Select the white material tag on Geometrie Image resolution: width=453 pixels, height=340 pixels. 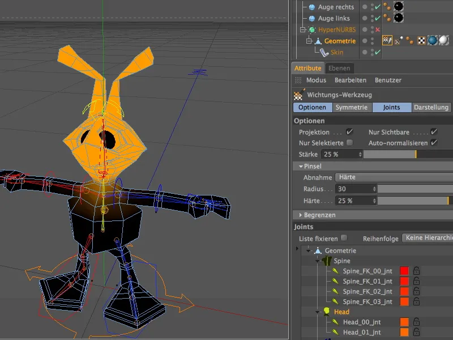coord(444,40)
